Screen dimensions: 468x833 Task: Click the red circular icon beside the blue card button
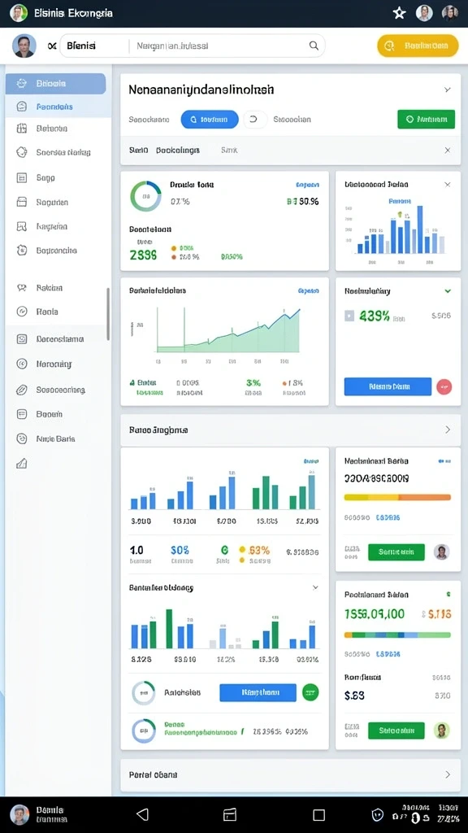coord(444,386)
